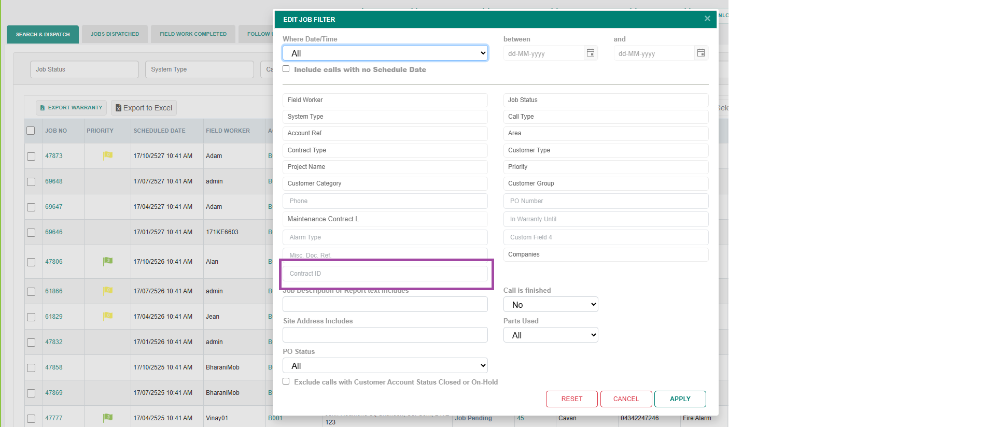Click priority flag icon for job 61866
This screenshot has height=427, width=981.
tap(108, 291)
